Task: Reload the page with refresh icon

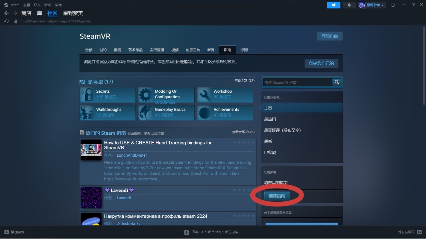Action: click(x=6, y=21)
